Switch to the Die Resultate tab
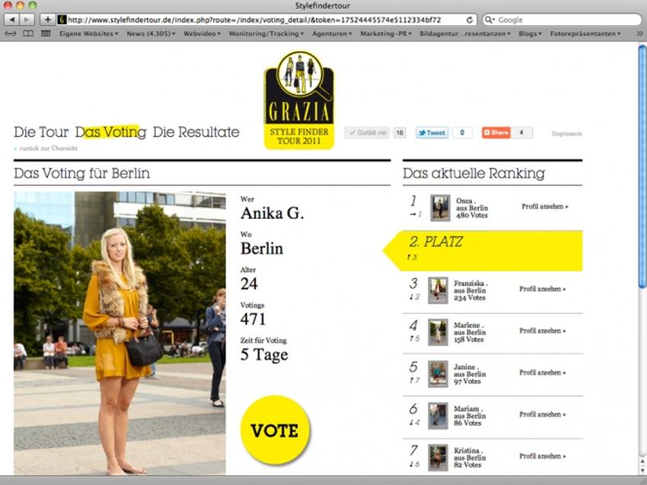This screenshot has width=647, height=485. [196, 132]
